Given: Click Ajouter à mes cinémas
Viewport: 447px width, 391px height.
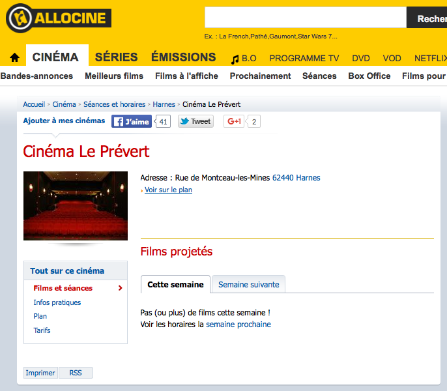Looking at the screenshot, I should point(64,121).
